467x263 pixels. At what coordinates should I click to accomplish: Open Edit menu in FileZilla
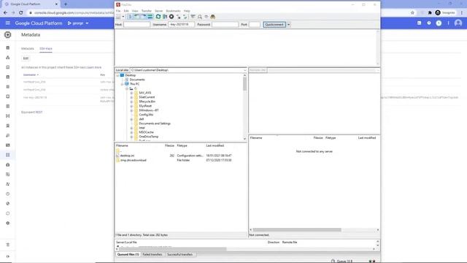pyautogui.click(x=126, y=11)
